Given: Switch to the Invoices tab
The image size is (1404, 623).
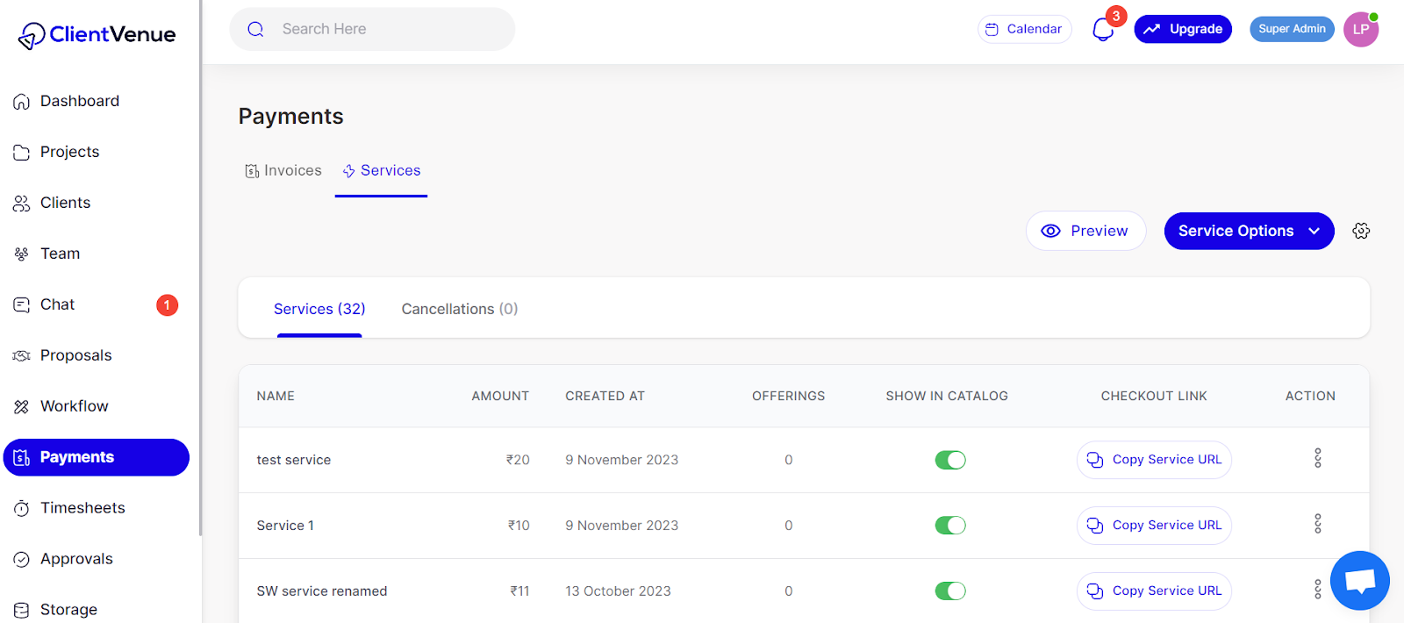Looking at the screenshot, I should point(283,170).
